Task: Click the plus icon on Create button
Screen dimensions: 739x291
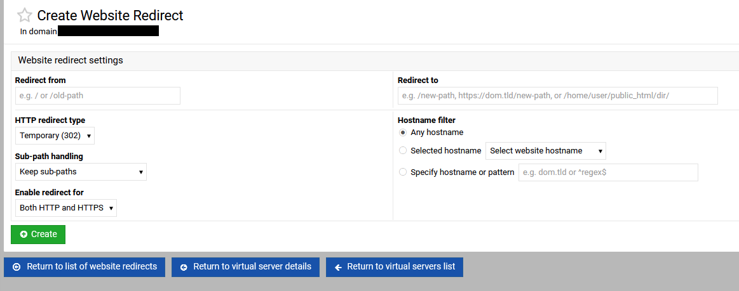Action: pos(24,235)
